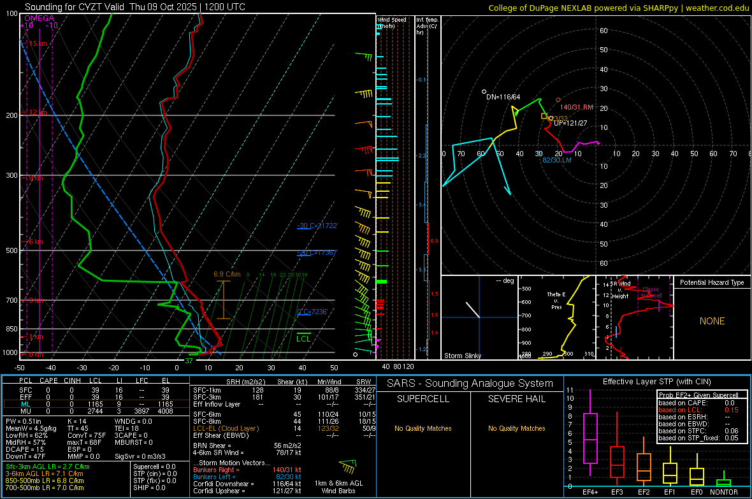
Task: Click the 140/31 RM storm motion label
Action: point(577,107)
